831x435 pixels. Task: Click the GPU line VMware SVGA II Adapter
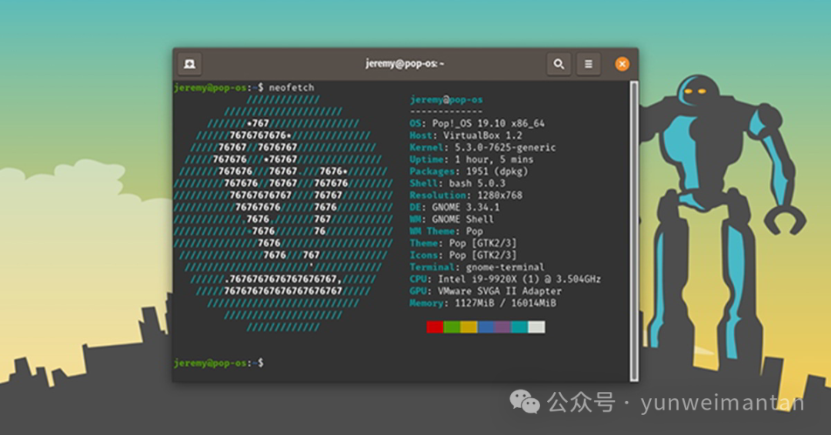(486, 291)
